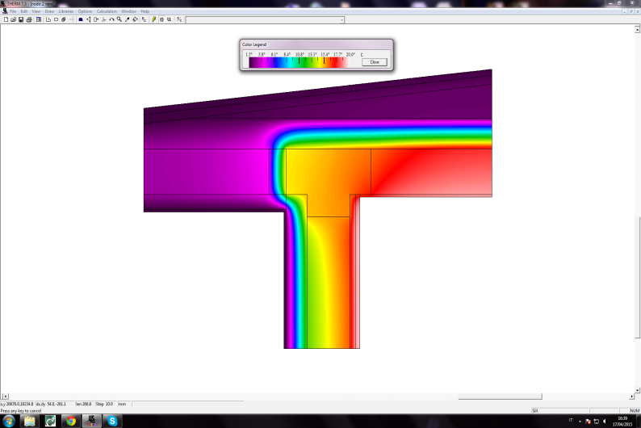Open Skype from the taskbar
Viewport: 641px width, 428px height.
(x=112, y=421)
